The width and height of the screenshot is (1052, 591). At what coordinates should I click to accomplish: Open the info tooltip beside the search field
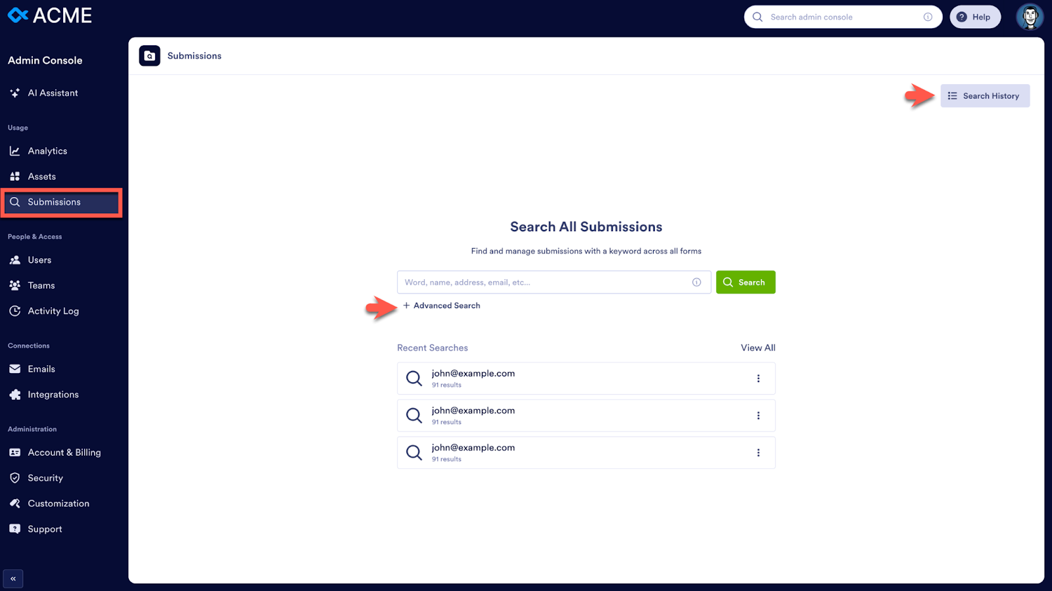pos(696,282)
